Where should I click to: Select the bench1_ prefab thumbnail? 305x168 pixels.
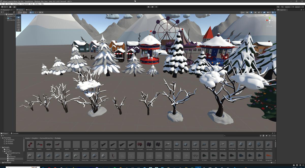[104, 144]
